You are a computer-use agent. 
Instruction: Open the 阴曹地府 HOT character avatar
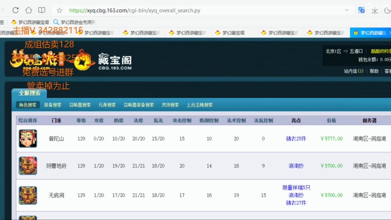[x=28, y=166]
